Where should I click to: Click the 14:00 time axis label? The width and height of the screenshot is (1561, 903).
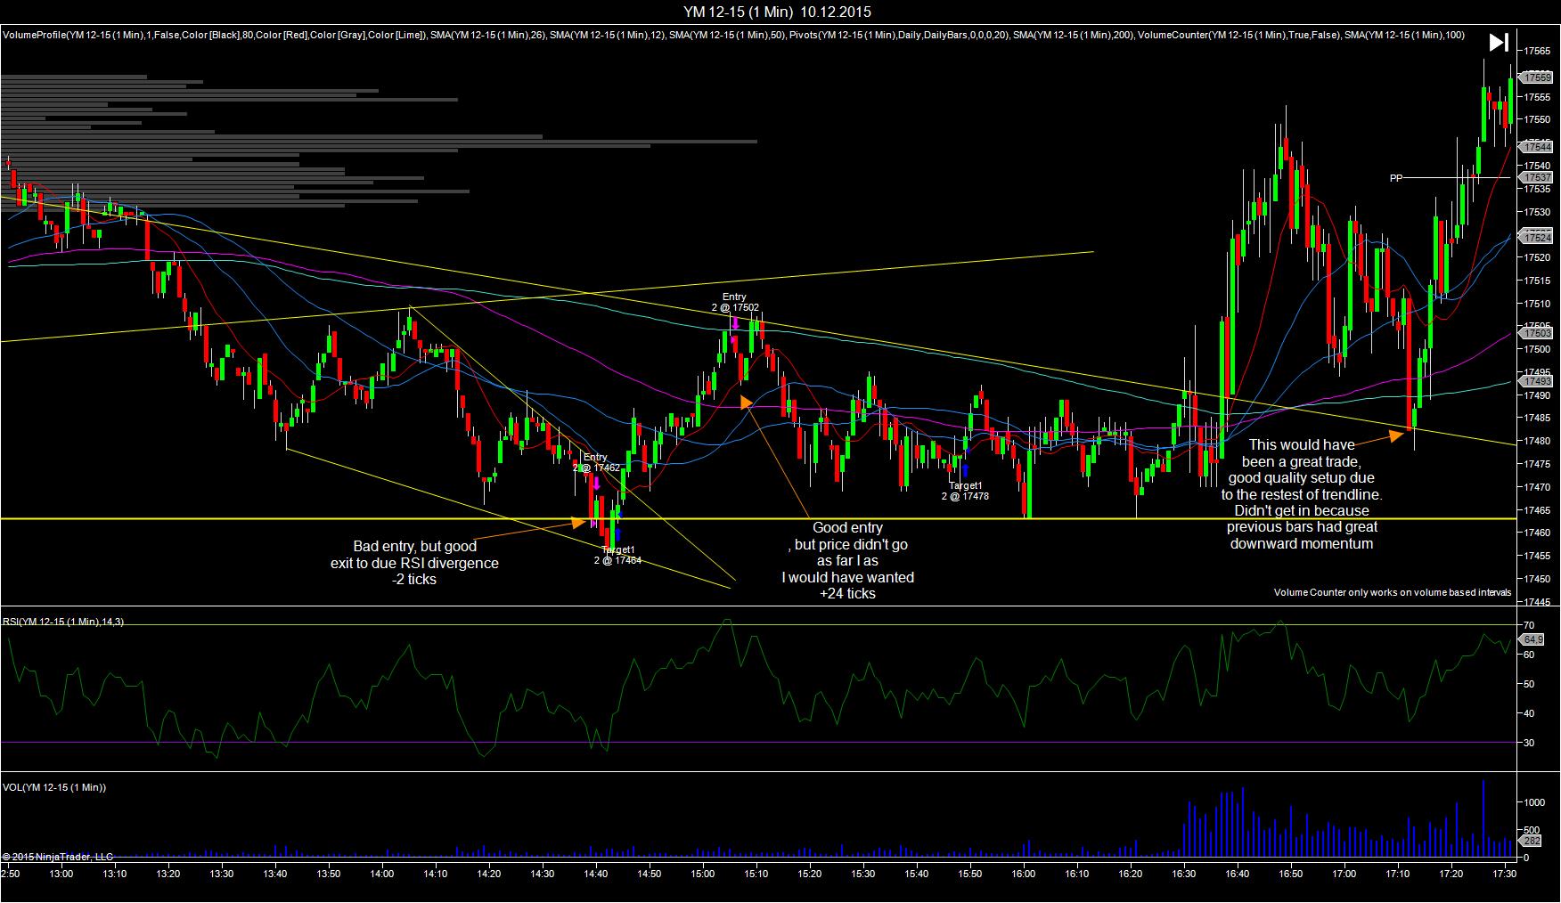(382, 875)
